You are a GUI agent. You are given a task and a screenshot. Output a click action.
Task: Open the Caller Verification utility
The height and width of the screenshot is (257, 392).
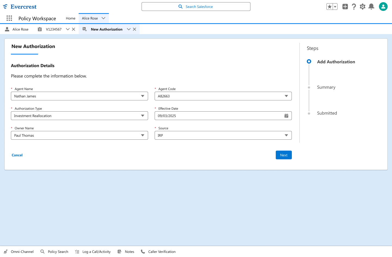(x=158, y=252)
